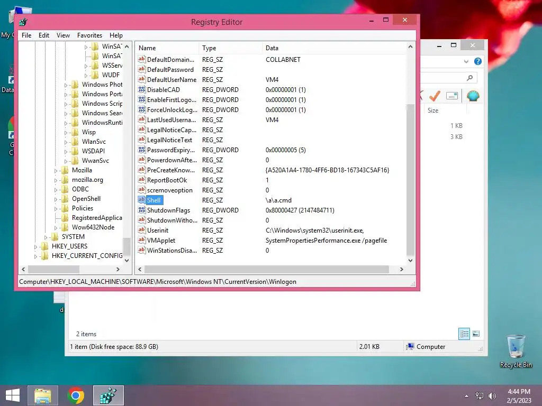Click the help question mark icon
The image size is (542, 406).
478,61
